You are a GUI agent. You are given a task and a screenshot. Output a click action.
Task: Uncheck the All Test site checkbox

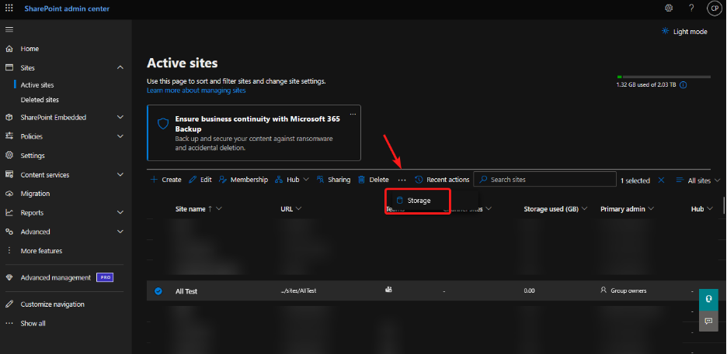tap(158, 291)
